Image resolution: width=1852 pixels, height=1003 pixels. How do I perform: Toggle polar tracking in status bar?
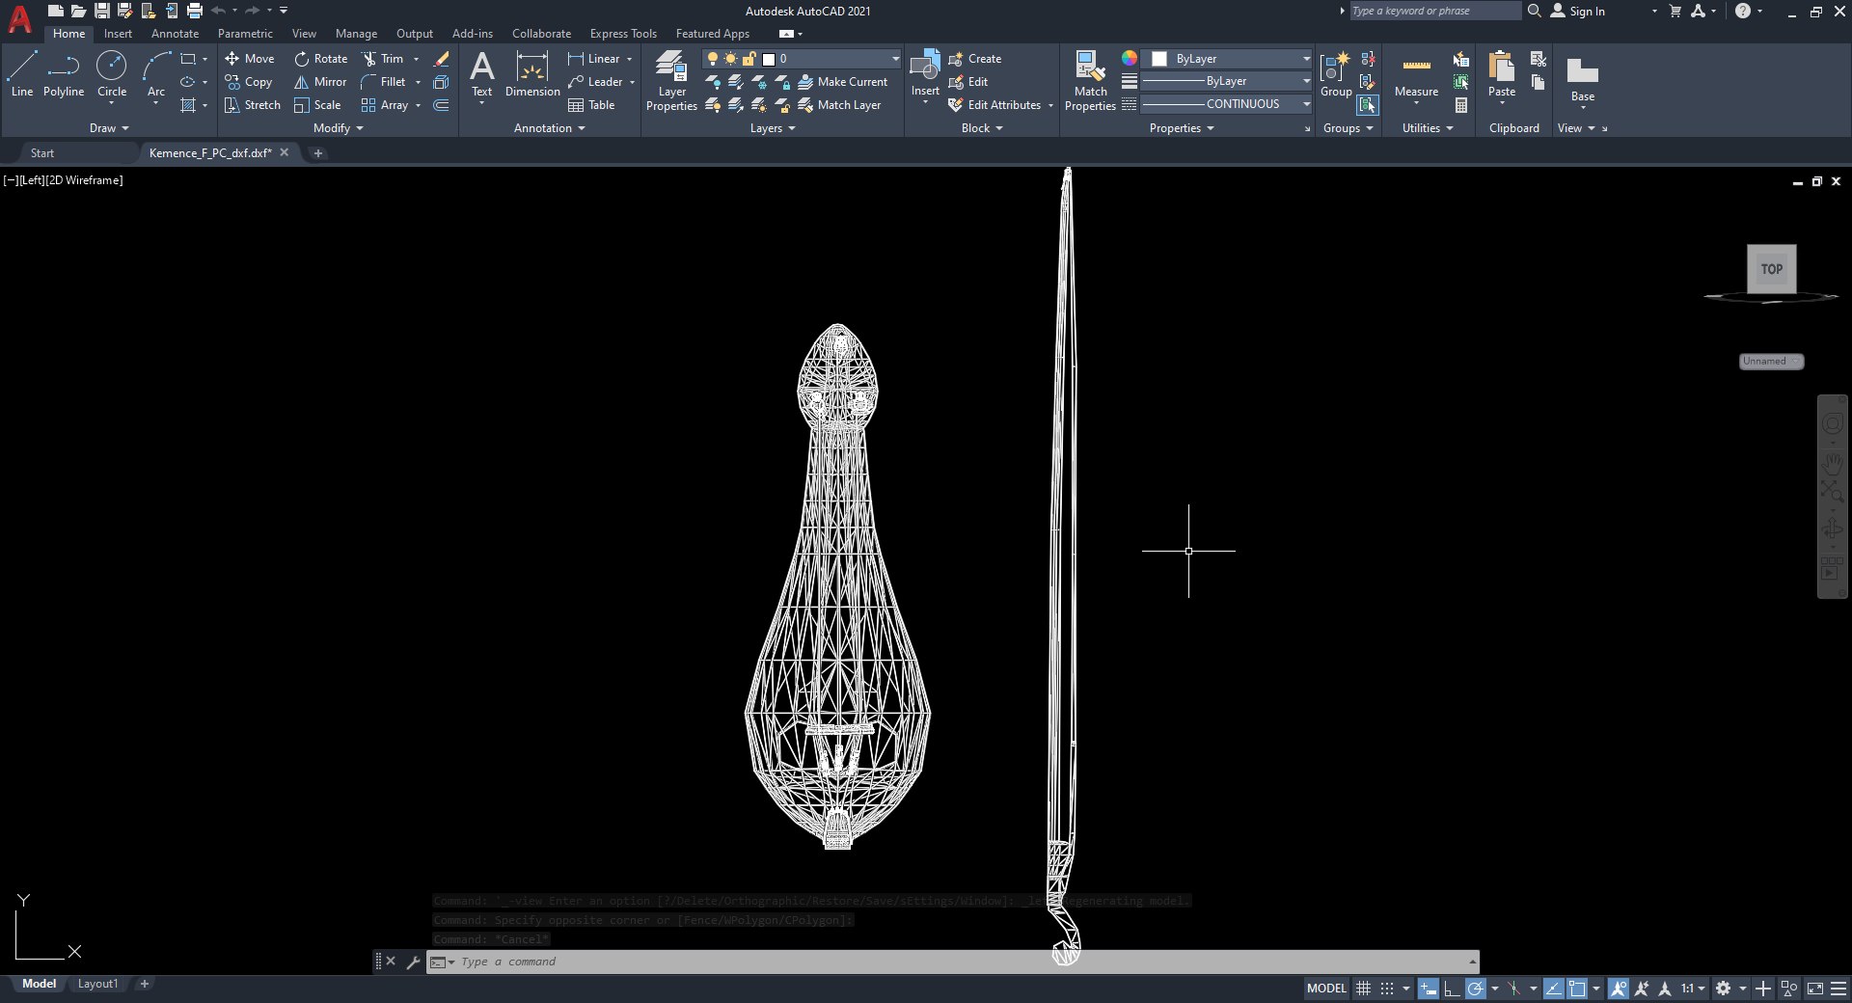pyautogui.click(x=1476, y=989)
